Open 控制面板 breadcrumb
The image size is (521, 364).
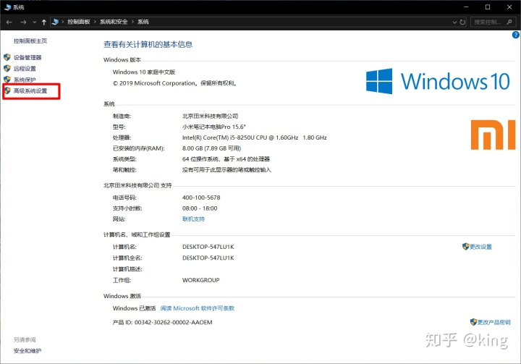pos(79,22)
